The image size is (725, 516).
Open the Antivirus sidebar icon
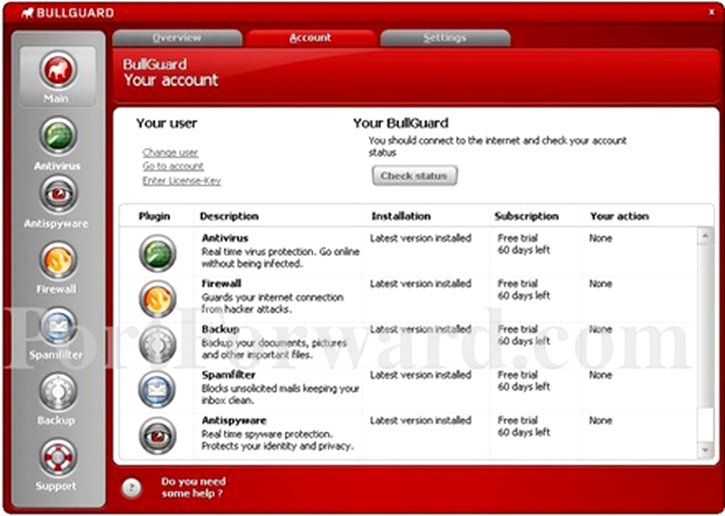pyautogui.click(x=58, y=135)
